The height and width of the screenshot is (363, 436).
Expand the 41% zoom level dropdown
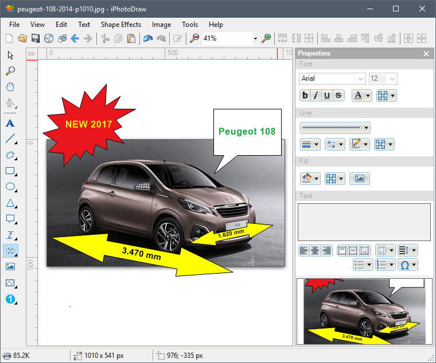pos(255,38)
